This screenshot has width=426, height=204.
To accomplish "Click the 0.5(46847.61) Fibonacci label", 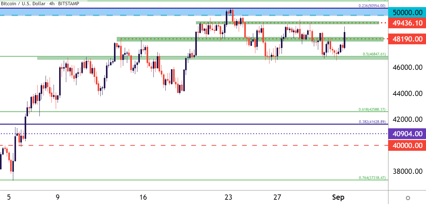I will (374, 54).
